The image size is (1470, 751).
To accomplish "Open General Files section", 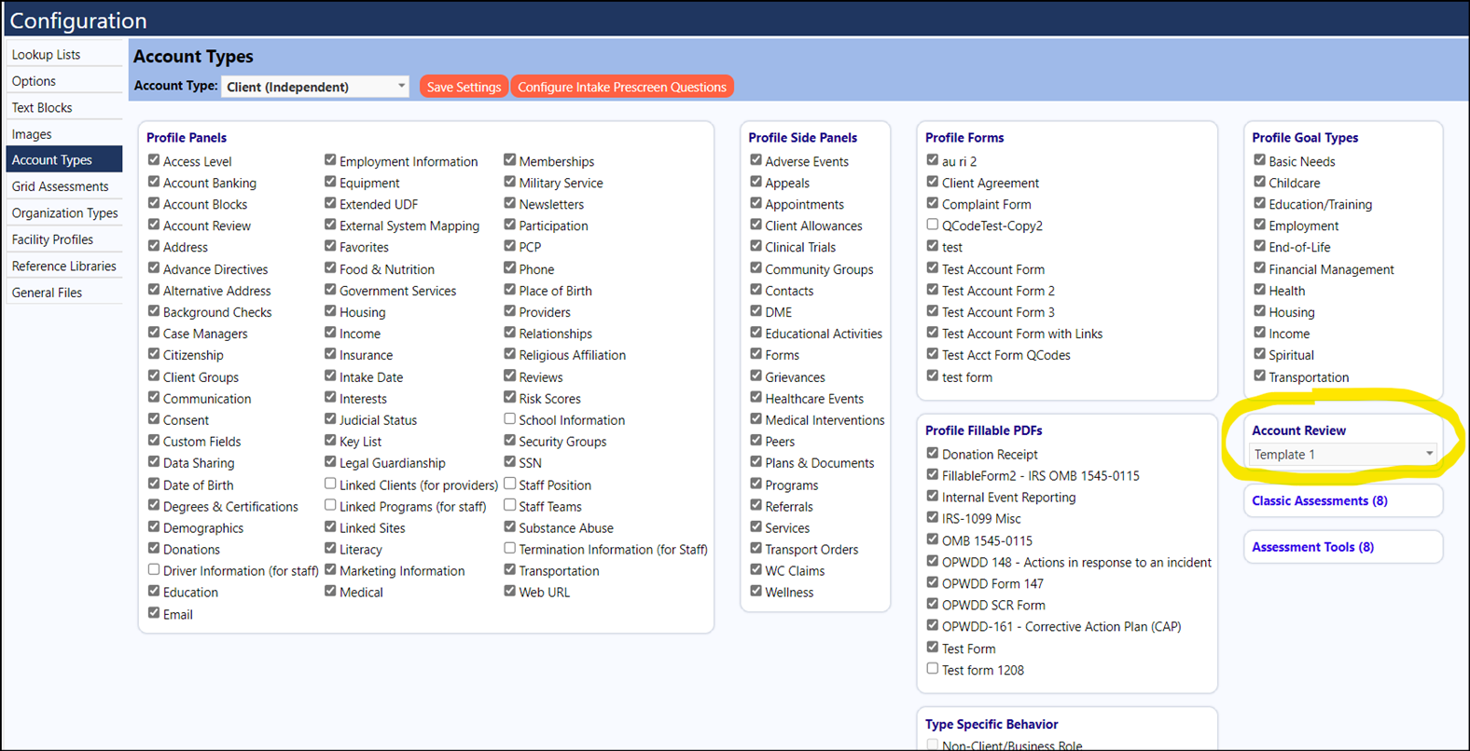I will [64, 293].
